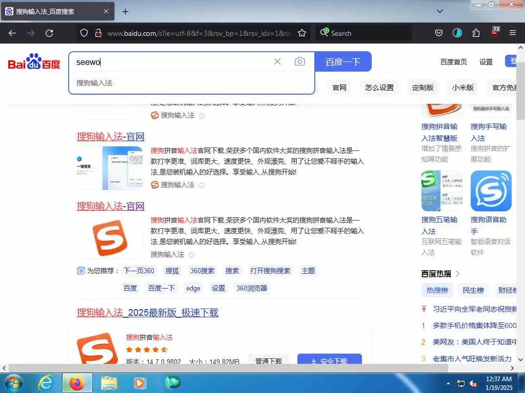This screenshot has width=525, height=393.
Task: Go back using the browser back arrow
Action: coord(12,33)
